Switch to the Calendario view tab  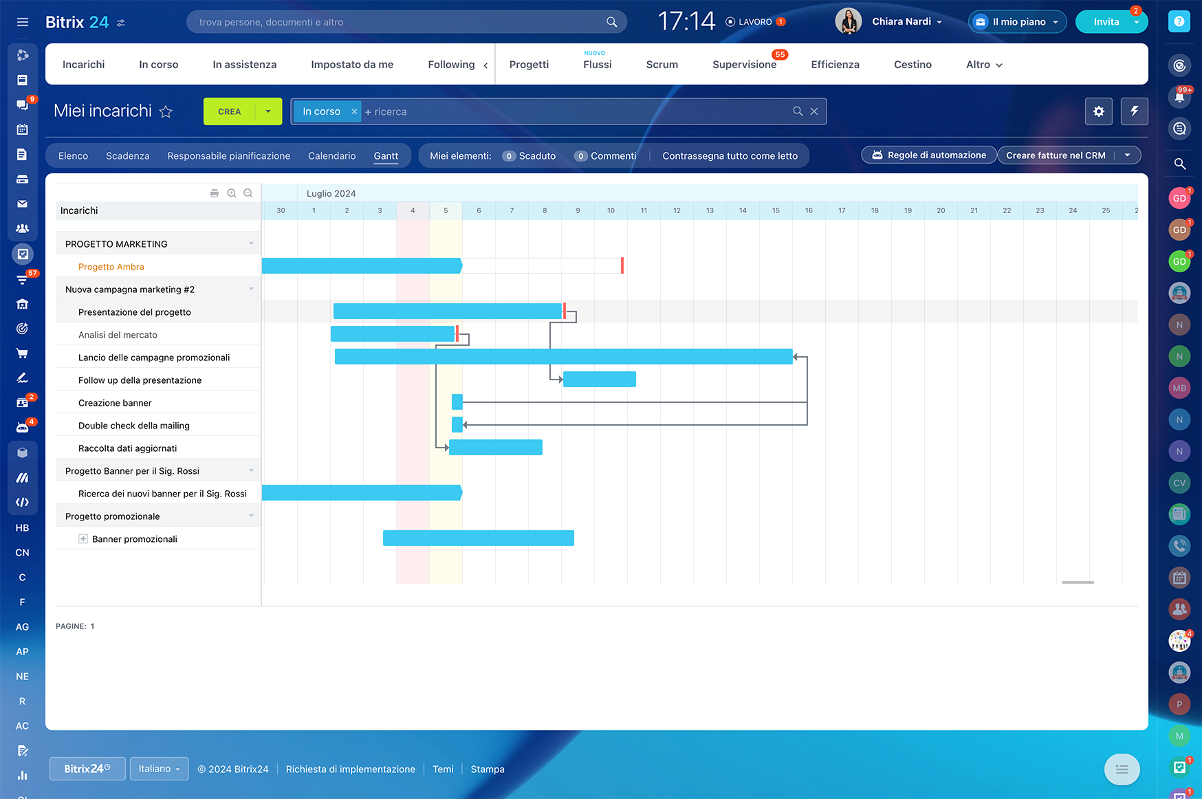331,156
